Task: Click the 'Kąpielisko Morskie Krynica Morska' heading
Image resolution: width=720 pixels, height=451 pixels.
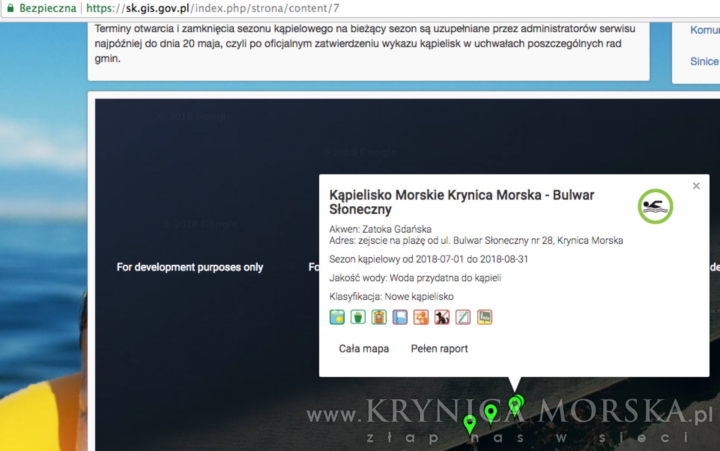Action: tap(461, 202)
